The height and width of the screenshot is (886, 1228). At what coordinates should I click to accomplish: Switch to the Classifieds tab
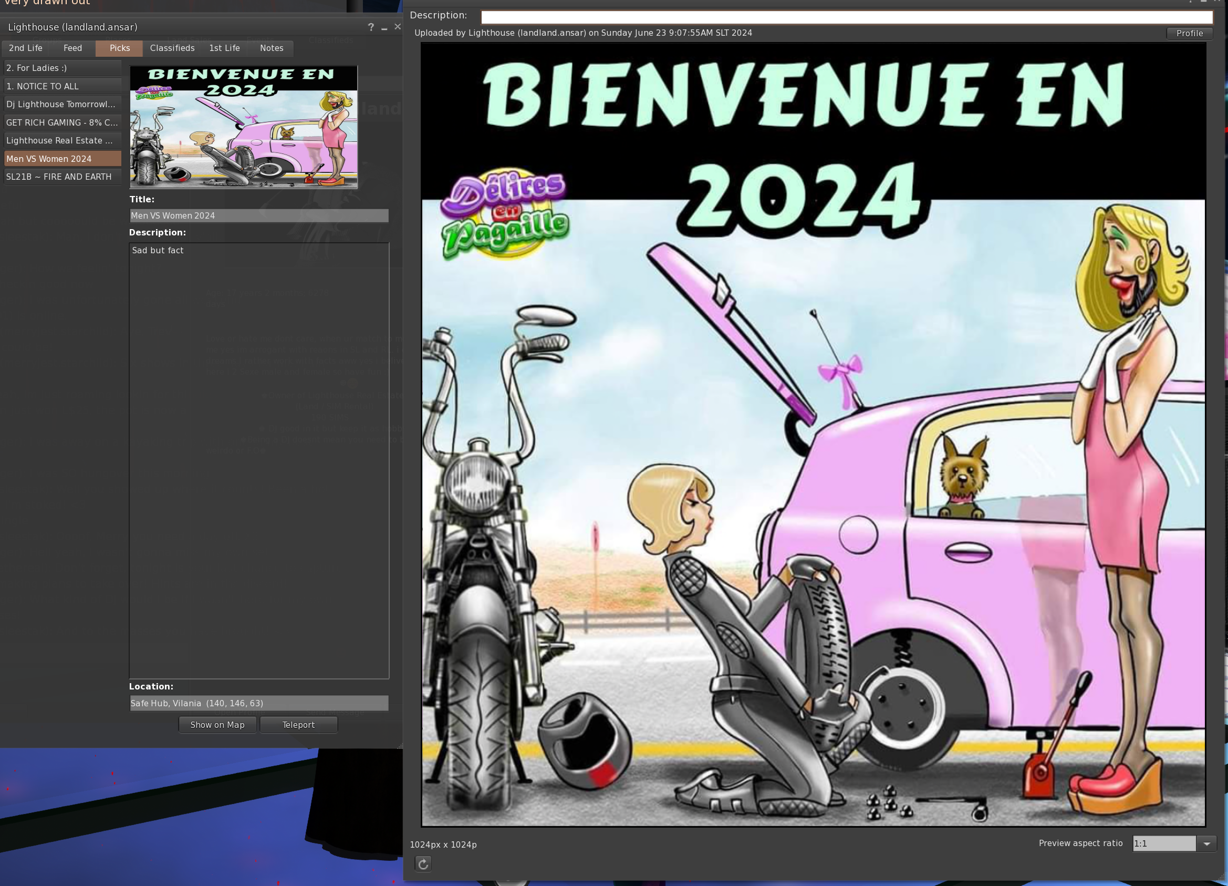click(172, 48)
